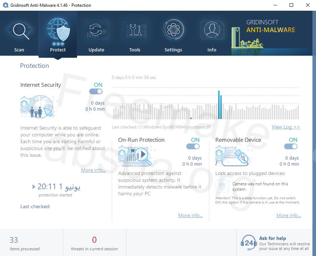This screenshot has width=316, height=256.
Task: Open the Tools wrench icon
Action: pyautogui.click(x=135, y=30)
